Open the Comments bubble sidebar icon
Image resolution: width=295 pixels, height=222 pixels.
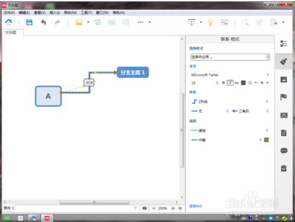coord(284,151)
